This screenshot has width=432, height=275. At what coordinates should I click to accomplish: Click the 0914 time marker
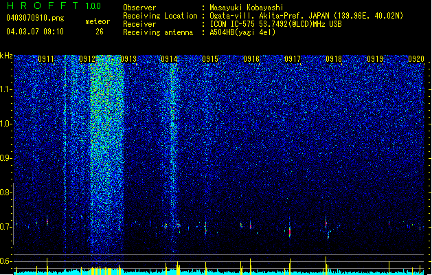[169, 59]
